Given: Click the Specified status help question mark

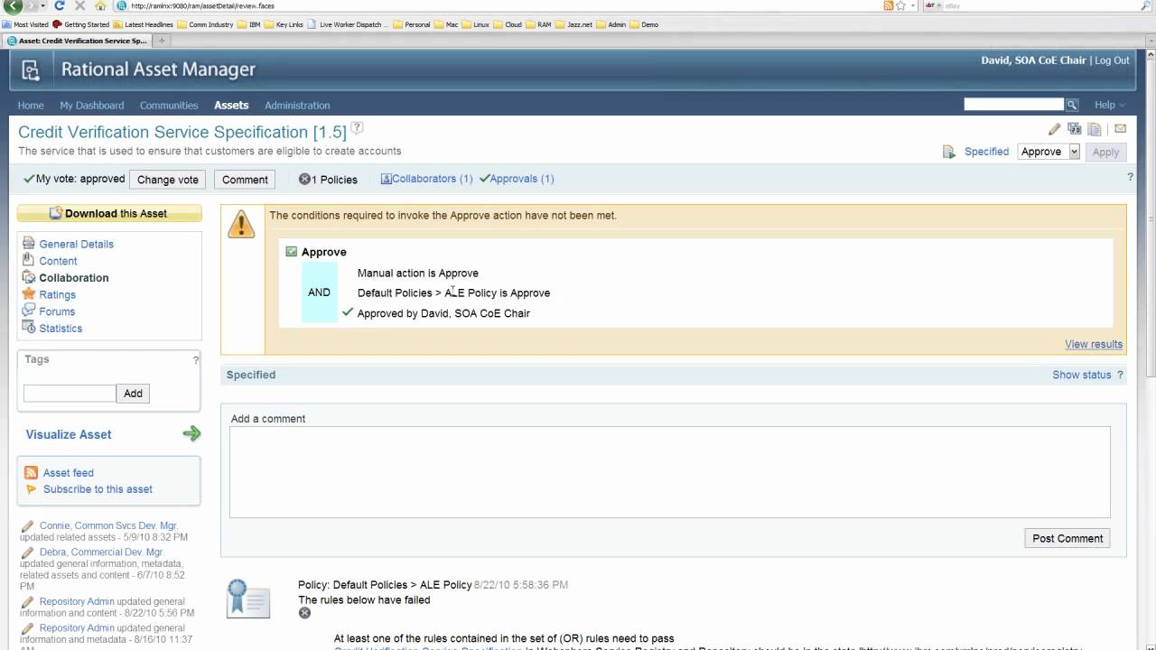Looking at the screenshot, I should pyautogui.click(x=1120, y=375).
